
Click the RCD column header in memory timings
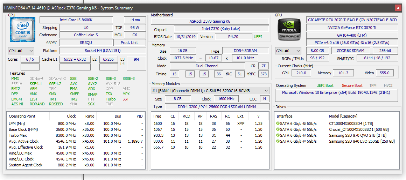pyautogui.click(x=186, y=116)
